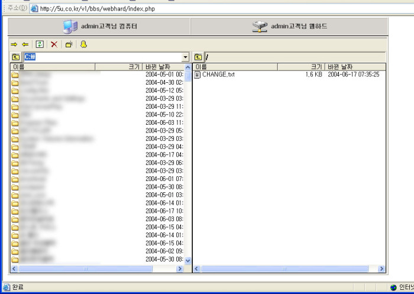The image size is (414, 294).
Task: Click webhard list horizontal scroll left arrow
Action: (x=197, y=269)
